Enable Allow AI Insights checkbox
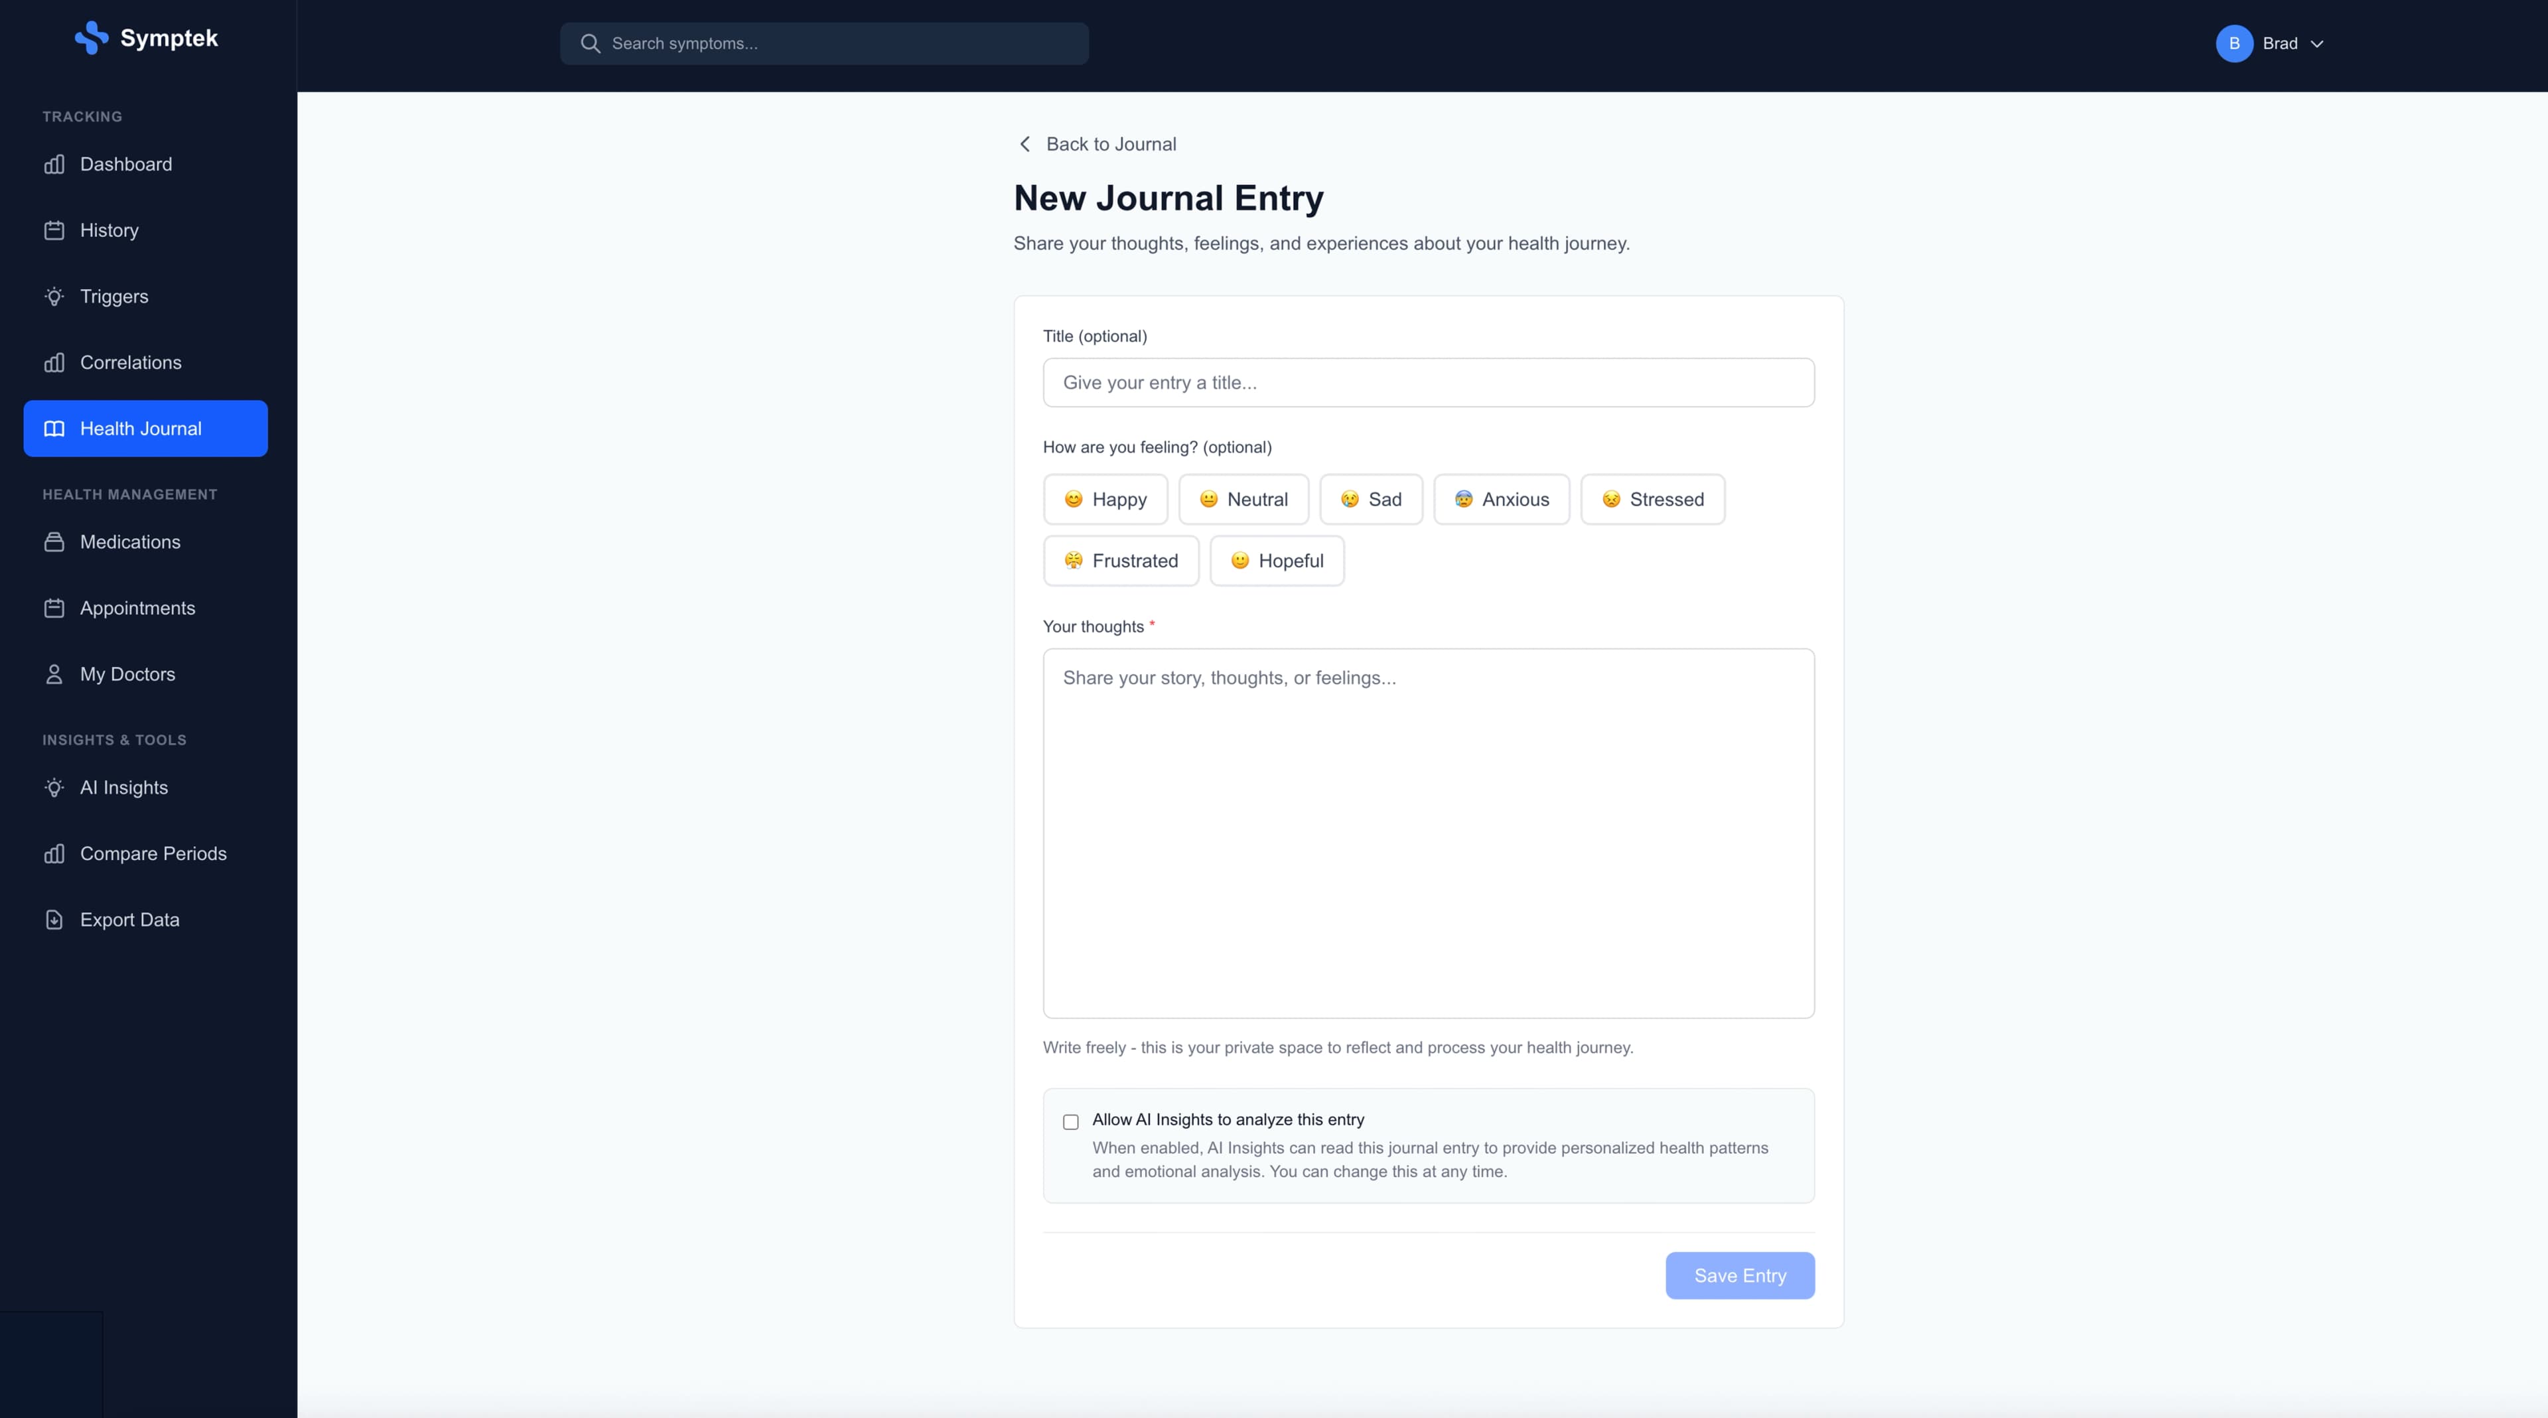2548x1418 pixels. [x=1070, y=1121]
